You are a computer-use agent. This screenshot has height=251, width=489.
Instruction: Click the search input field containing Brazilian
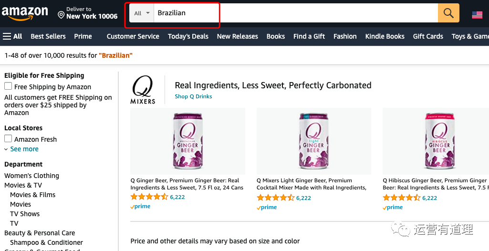(x=296, y=13)
